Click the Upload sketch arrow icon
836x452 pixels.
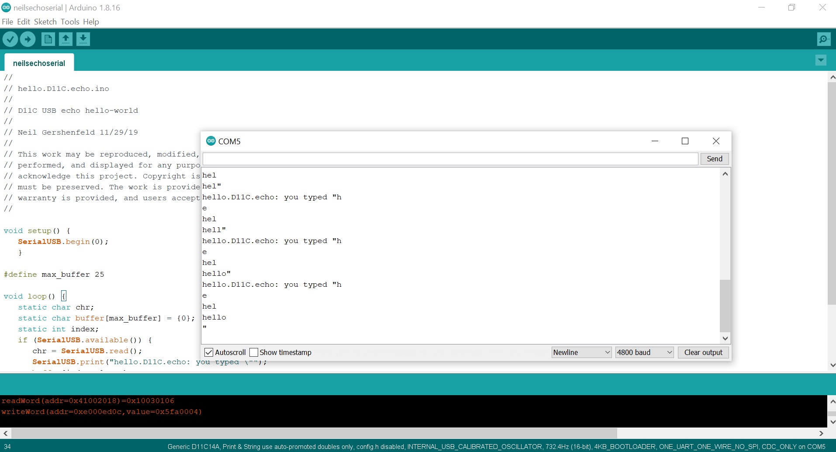click(28, 39)
